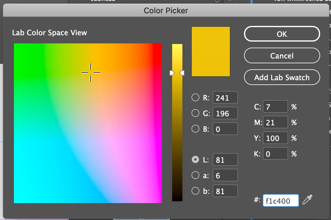Cancel the Color Picker dialog

282,56
